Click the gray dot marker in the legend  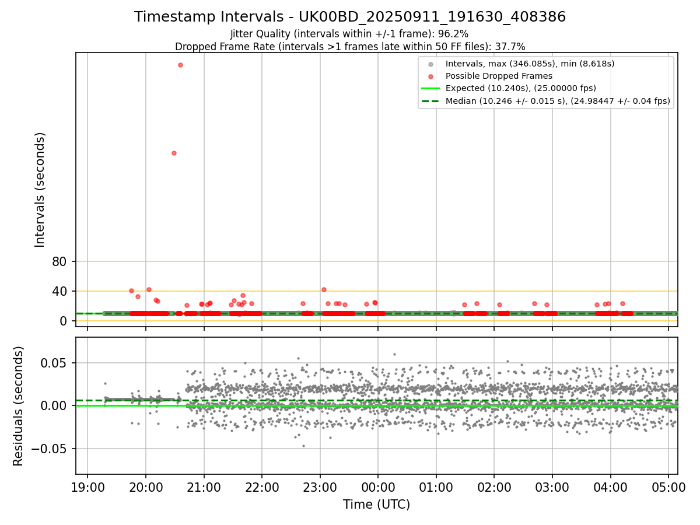coord(430,64)
